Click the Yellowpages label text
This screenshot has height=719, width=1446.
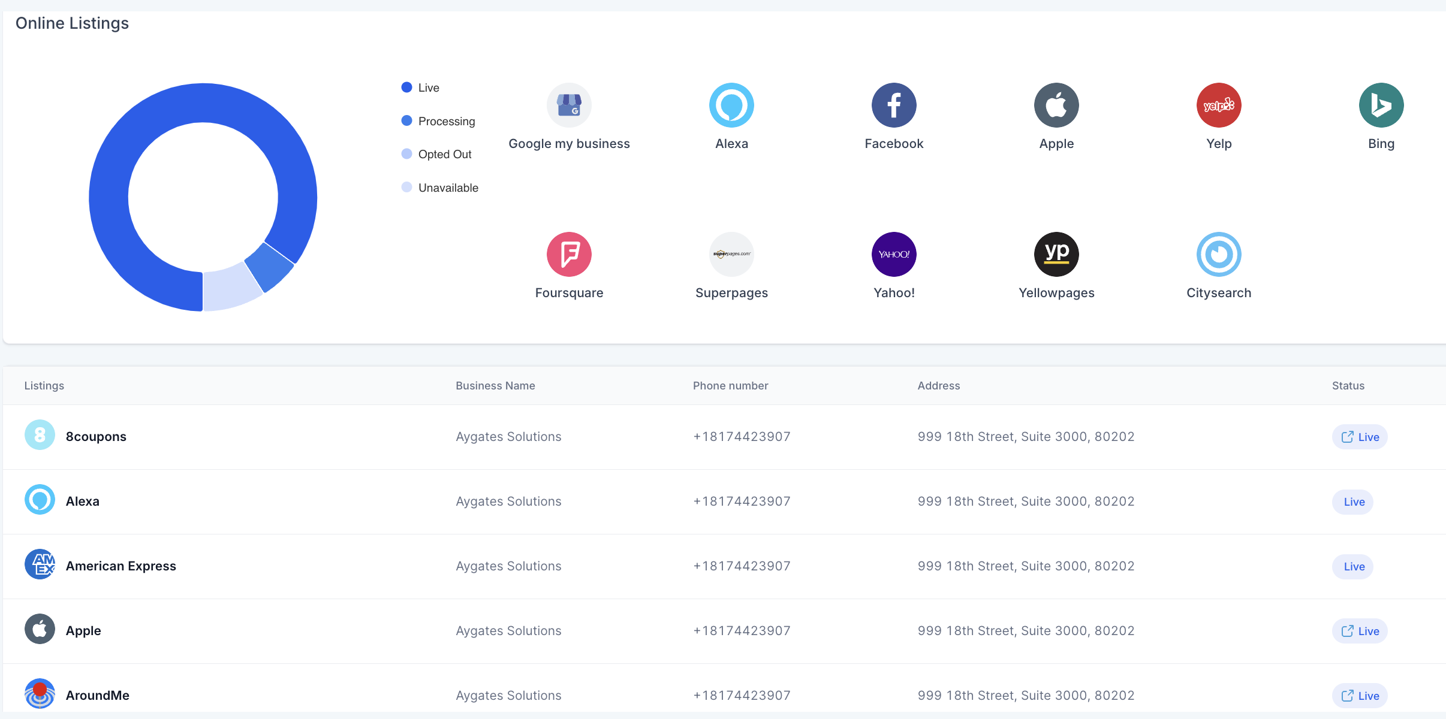(1056, 293)
